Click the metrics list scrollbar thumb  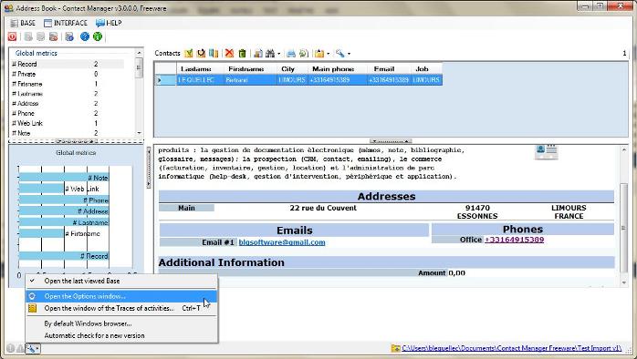pyautogui.click(x=139, y=67)
